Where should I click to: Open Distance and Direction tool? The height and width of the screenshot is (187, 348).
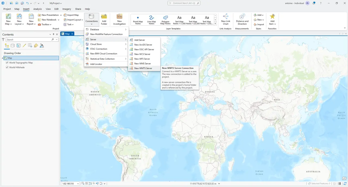coord(242,17)
